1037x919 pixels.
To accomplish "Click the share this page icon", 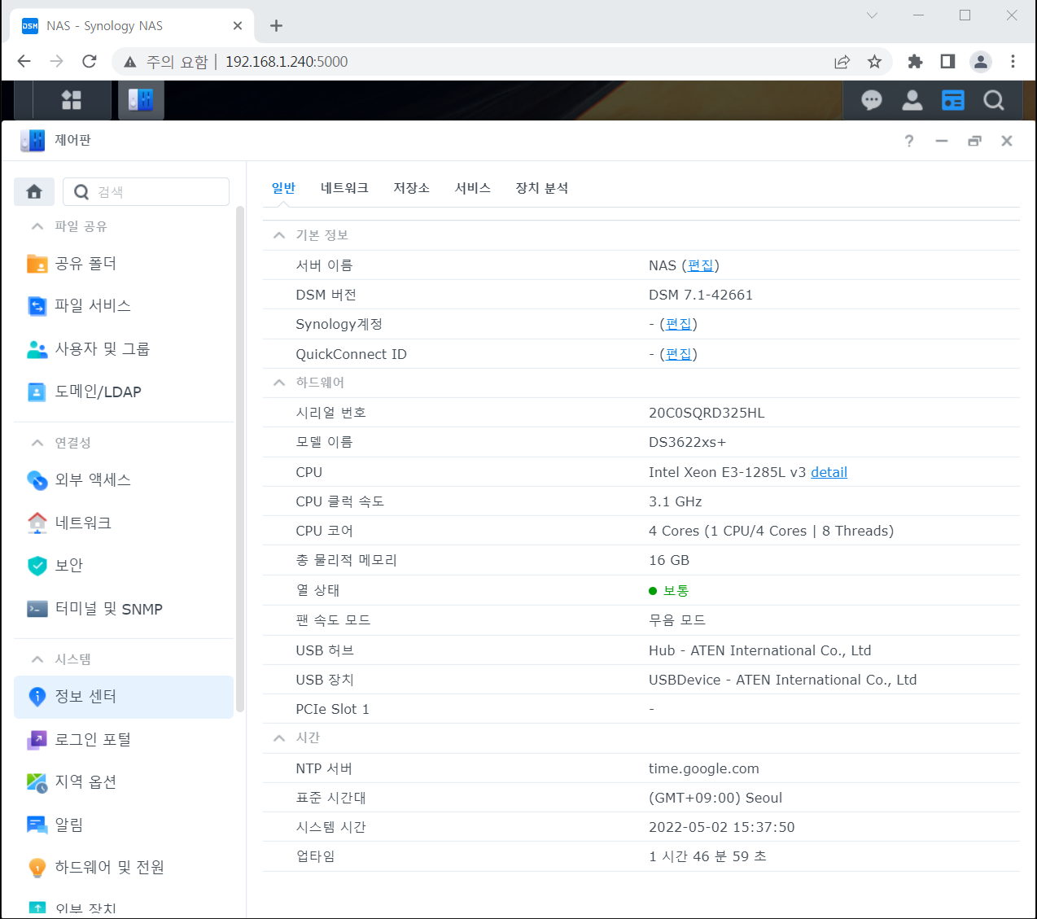I will click(842, 61).
